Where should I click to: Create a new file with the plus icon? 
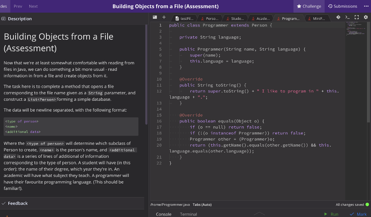point(164,17)
